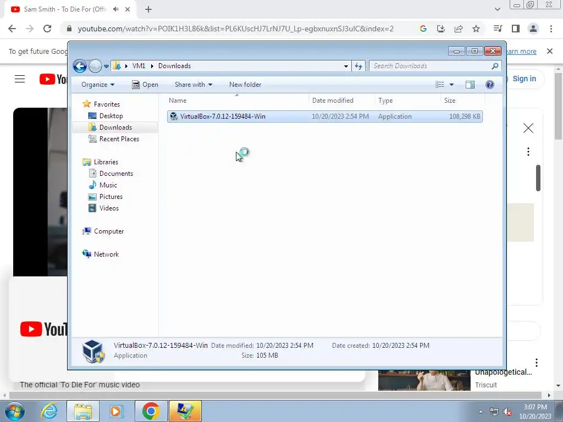Close the YouTube playlist panel X

pyautogui.click(x=528, y=128)
